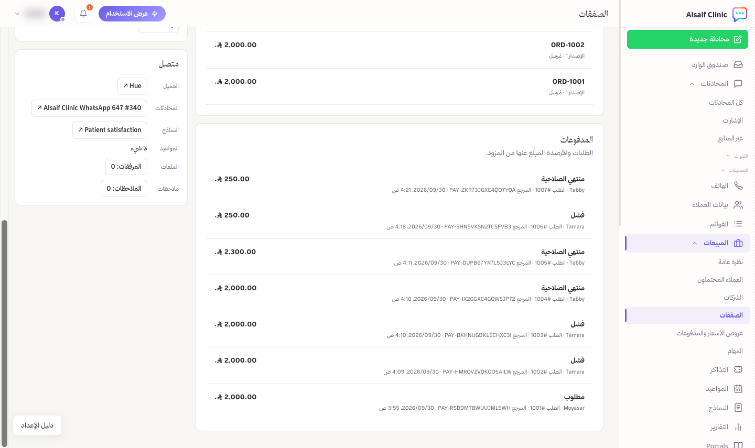
Task: Click the conversations (المحادثات) speech bubble icon
Action: point(738,83)
